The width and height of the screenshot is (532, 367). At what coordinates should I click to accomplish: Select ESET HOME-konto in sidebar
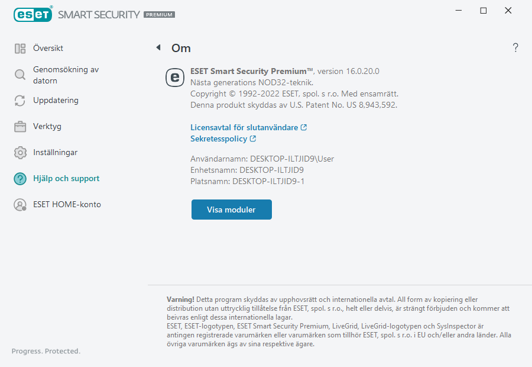[x=67, y=205]
